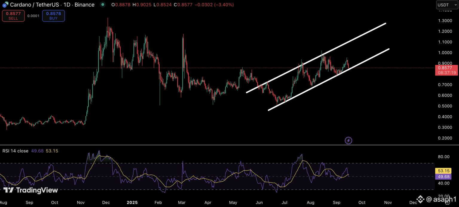Screen dimensions: 459x207
Task: Click the yellow 53.15 value in RSI legend
Action: click(x=52, y=151)
